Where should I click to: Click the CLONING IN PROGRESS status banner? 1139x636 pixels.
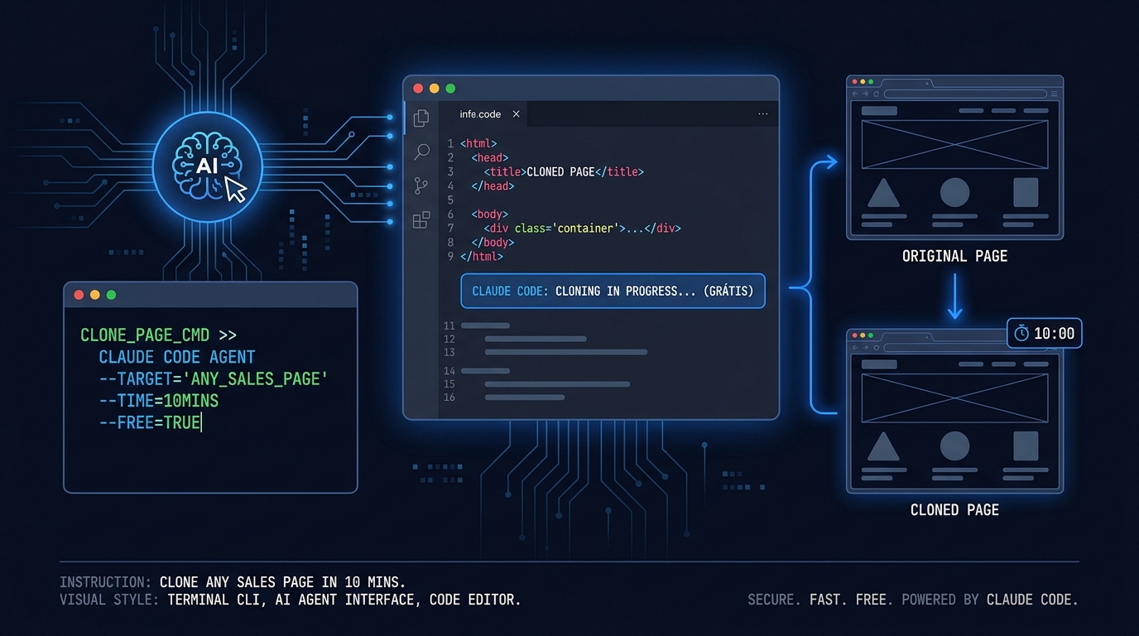tap(613, 291)
